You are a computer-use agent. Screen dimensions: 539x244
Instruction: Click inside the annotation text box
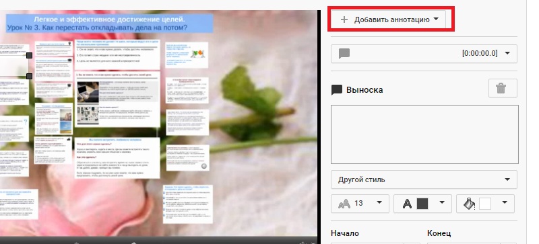point(424,134)
